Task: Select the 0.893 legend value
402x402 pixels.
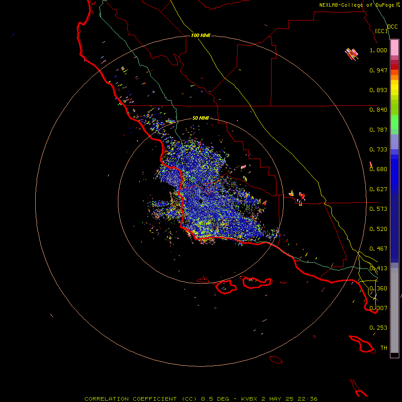Action: [378, 90]
